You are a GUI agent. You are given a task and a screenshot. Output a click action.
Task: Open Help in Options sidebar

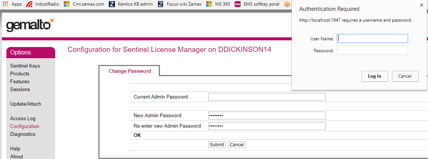point(15,149)
